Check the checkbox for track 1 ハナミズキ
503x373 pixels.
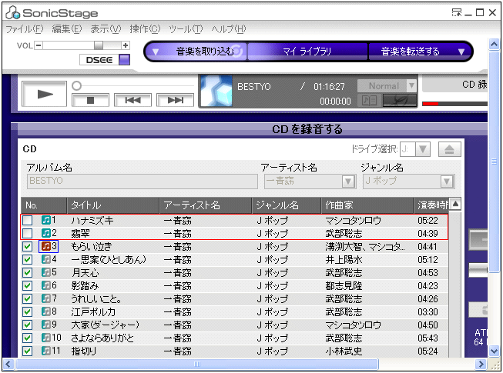point(28,220)
